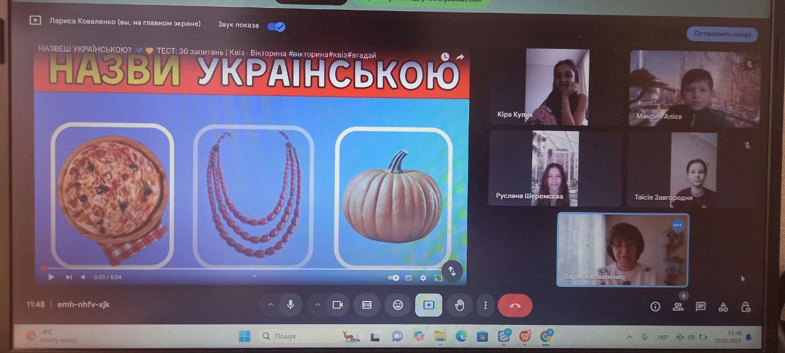Open the chat with everyone panel
This screenshot has height=353, width=785.
(700, 306)
